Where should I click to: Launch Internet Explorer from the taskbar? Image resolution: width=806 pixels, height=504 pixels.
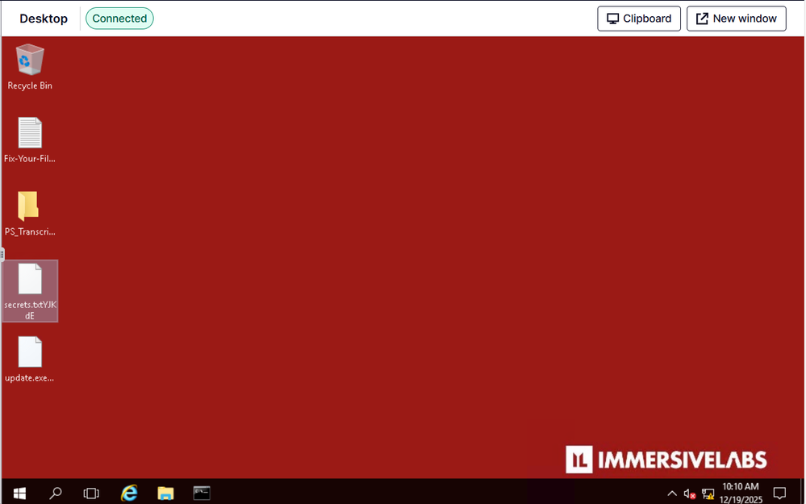coord(129,493)
